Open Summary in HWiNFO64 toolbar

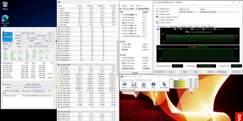(x=125, y=85)
